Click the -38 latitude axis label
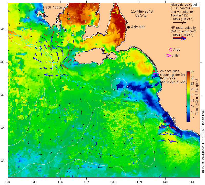 [3, 128]
